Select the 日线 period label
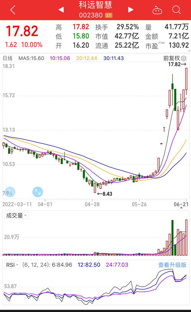The image size is (191, 312). coord(8,58)
